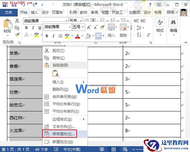Click the Sort A-Z icon in ribbon

click(x=139, y=35)
